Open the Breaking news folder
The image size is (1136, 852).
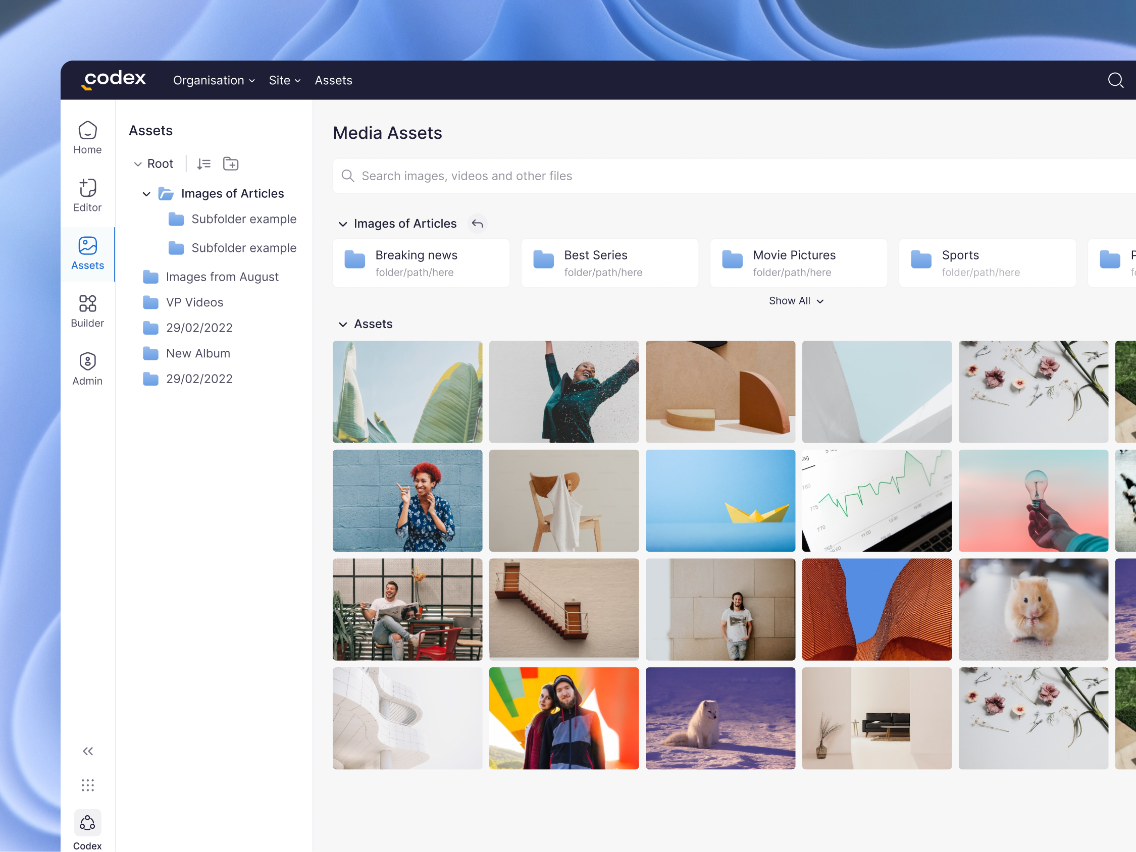point(421,262)
